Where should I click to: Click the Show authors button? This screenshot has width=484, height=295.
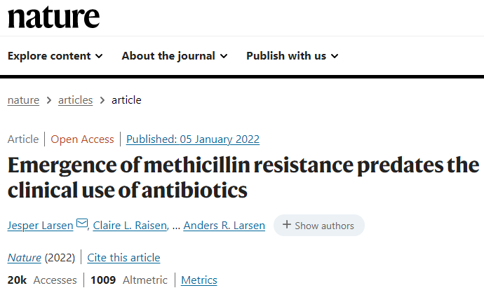pyautogui.click(x=319, y=226)
